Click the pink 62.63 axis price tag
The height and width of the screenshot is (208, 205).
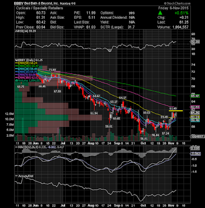[x=195, y=107]
